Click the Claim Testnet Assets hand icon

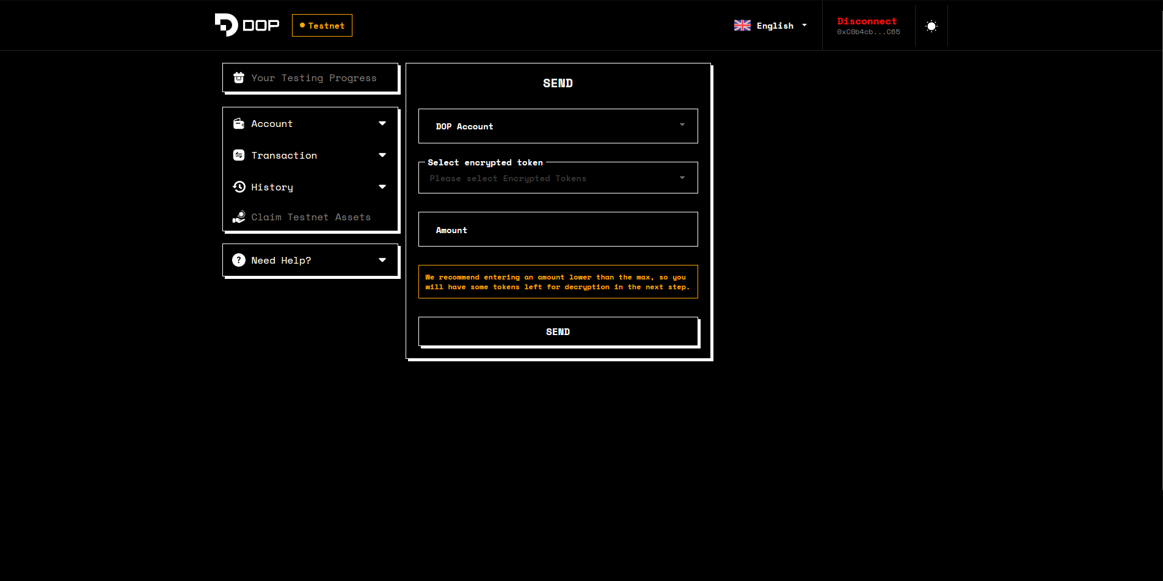[x=239, y=217]
